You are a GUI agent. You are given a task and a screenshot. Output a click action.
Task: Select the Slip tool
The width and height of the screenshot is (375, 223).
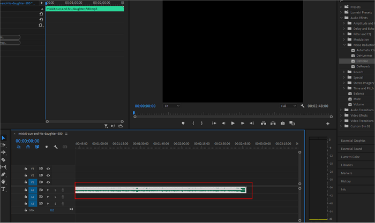coord(3,167)
